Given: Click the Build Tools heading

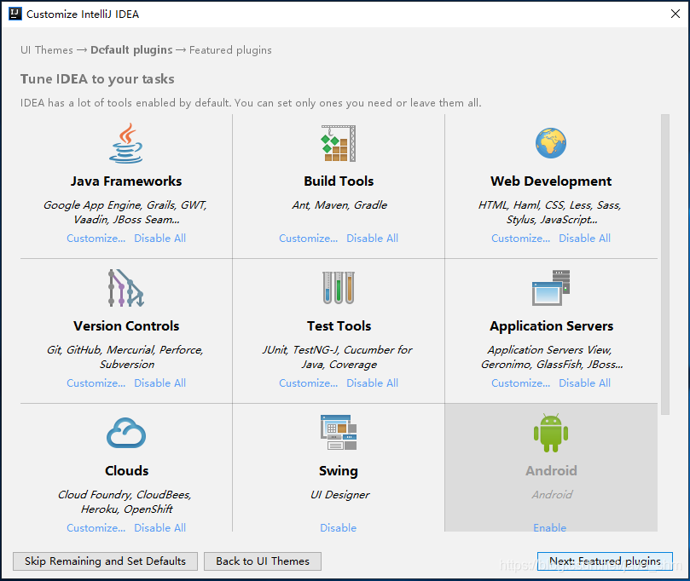Looking at the screenshot, I should coord(339,181).
